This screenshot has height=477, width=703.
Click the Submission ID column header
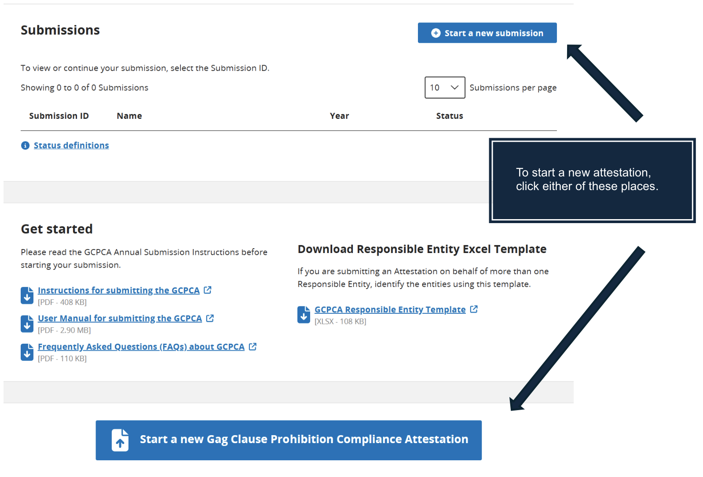(59, 116)
